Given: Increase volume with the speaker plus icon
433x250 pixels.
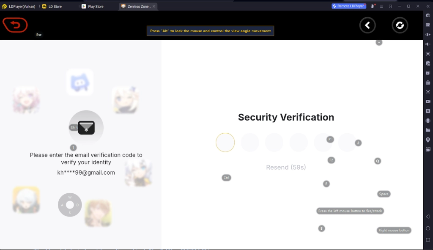Looking at the screenshot, I should [428, 35].
